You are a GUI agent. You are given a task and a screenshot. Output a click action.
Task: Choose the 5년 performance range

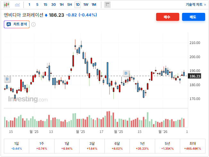167,146
